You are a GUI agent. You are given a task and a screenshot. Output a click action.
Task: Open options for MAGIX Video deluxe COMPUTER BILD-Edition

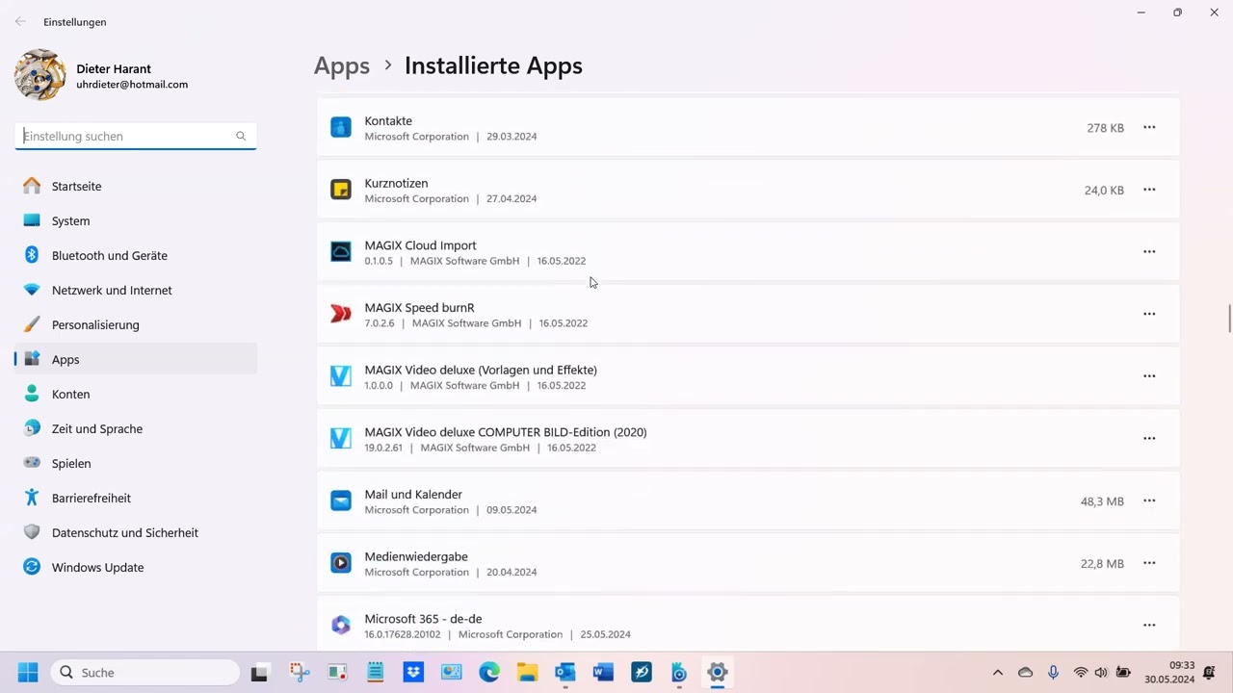1149,439
